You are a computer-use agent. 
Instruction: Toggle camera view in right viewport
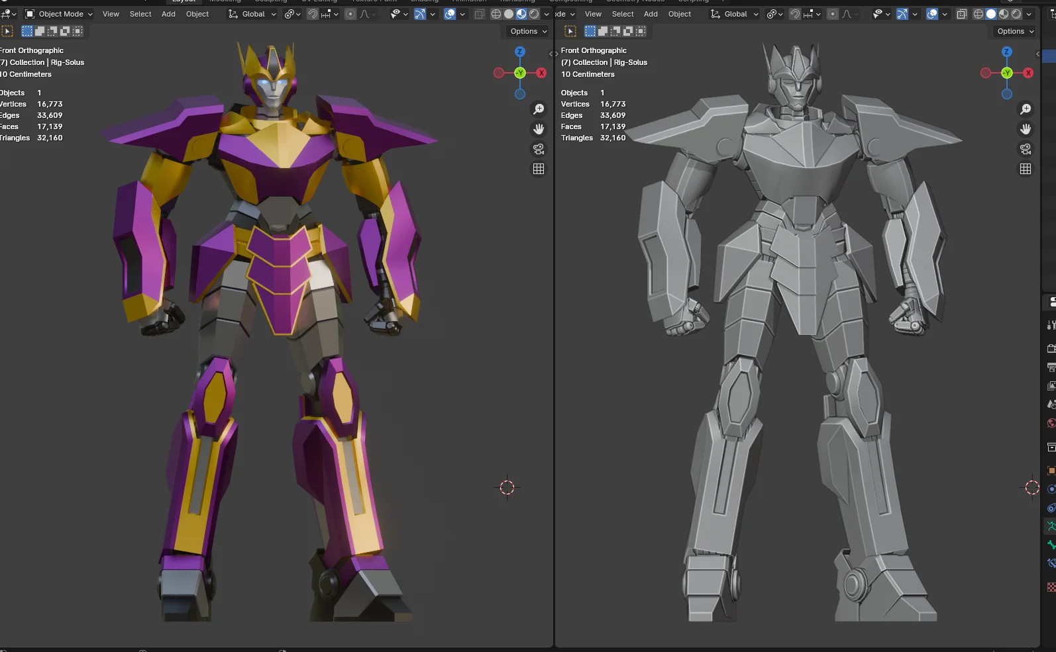point(1026,149)
